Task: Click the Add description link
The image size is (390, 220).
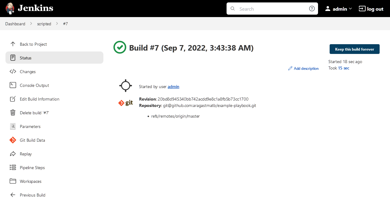Action: tap(306, 69)
